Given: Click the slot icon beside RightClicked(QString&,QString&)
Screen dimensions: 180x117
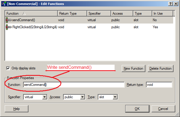Looking at the screenshot, I should (9, 27).
